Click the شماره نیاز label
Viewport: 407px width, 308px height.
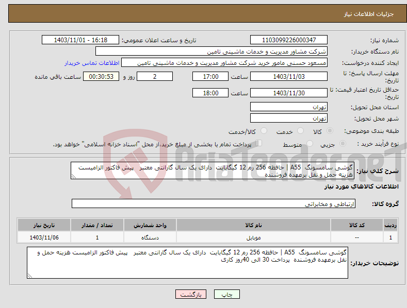coord(384,41)
